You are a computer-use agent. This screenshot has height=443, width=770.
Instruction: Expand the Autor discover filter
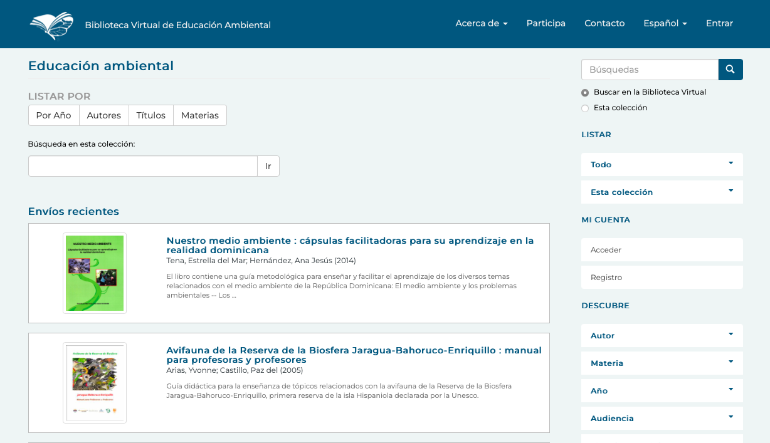[662, 336]
